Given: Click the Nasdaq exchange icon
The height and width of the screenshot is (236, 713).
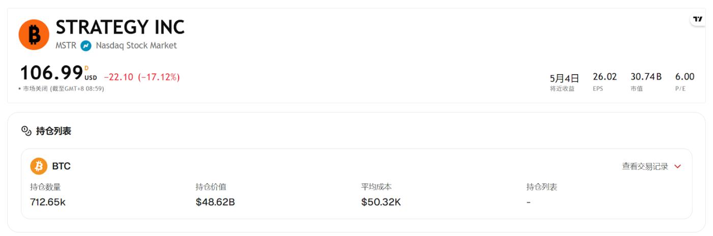Looking at the screenshot, I should tap(86, 46).
